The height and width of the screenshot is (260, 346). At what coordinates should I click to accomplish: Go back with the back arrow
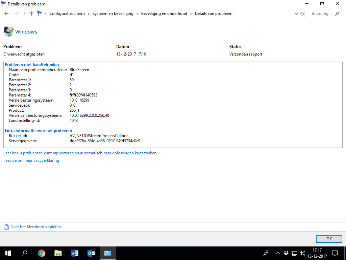click(x=6, y=14)
